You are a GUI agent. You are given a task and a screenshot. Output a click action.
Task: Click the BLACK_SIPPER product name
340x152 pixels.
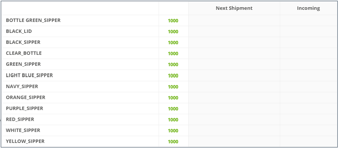point(23,42)
